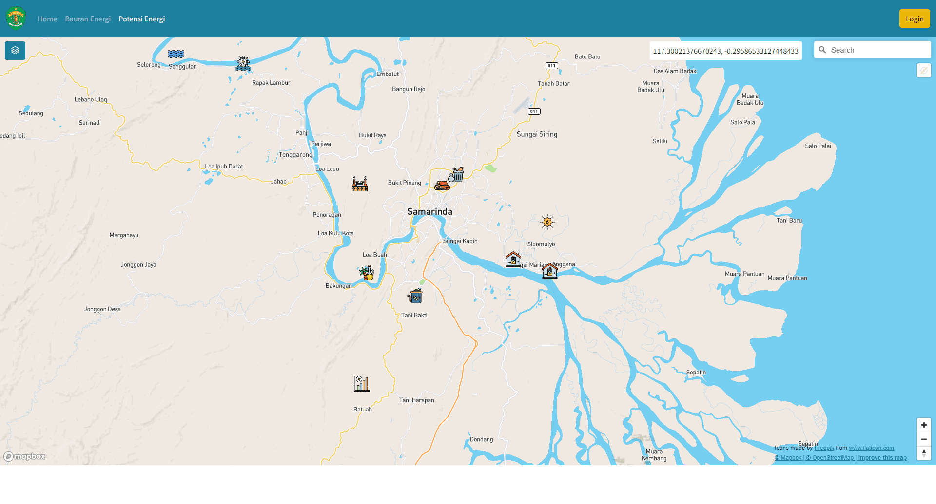Click the Samarinda city label

pos(429,211)
